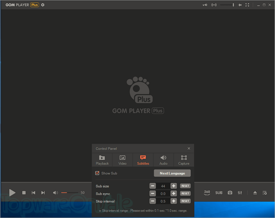Start playback with the Play button

pyautogui.click(x=12, y=193)
